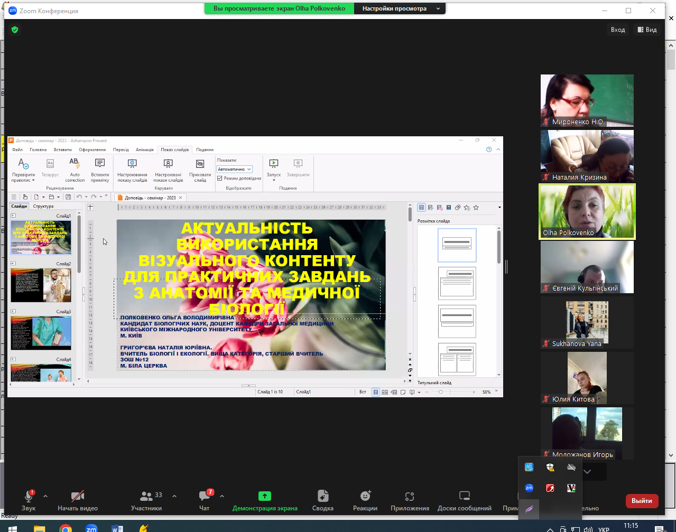This screenshot has height=532, width=676.
Task: Open the Apps (Приложения) icon
Action: click(410, 496)
